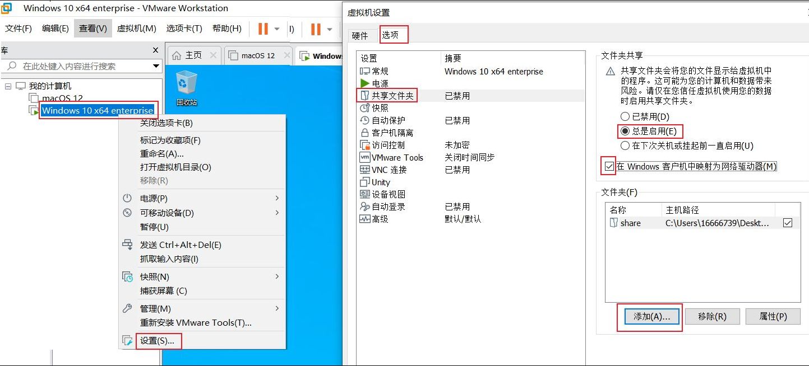Viewport: 809px width, 366px height.
Task: Switch to the 硬件 tab
Action: 360,36
